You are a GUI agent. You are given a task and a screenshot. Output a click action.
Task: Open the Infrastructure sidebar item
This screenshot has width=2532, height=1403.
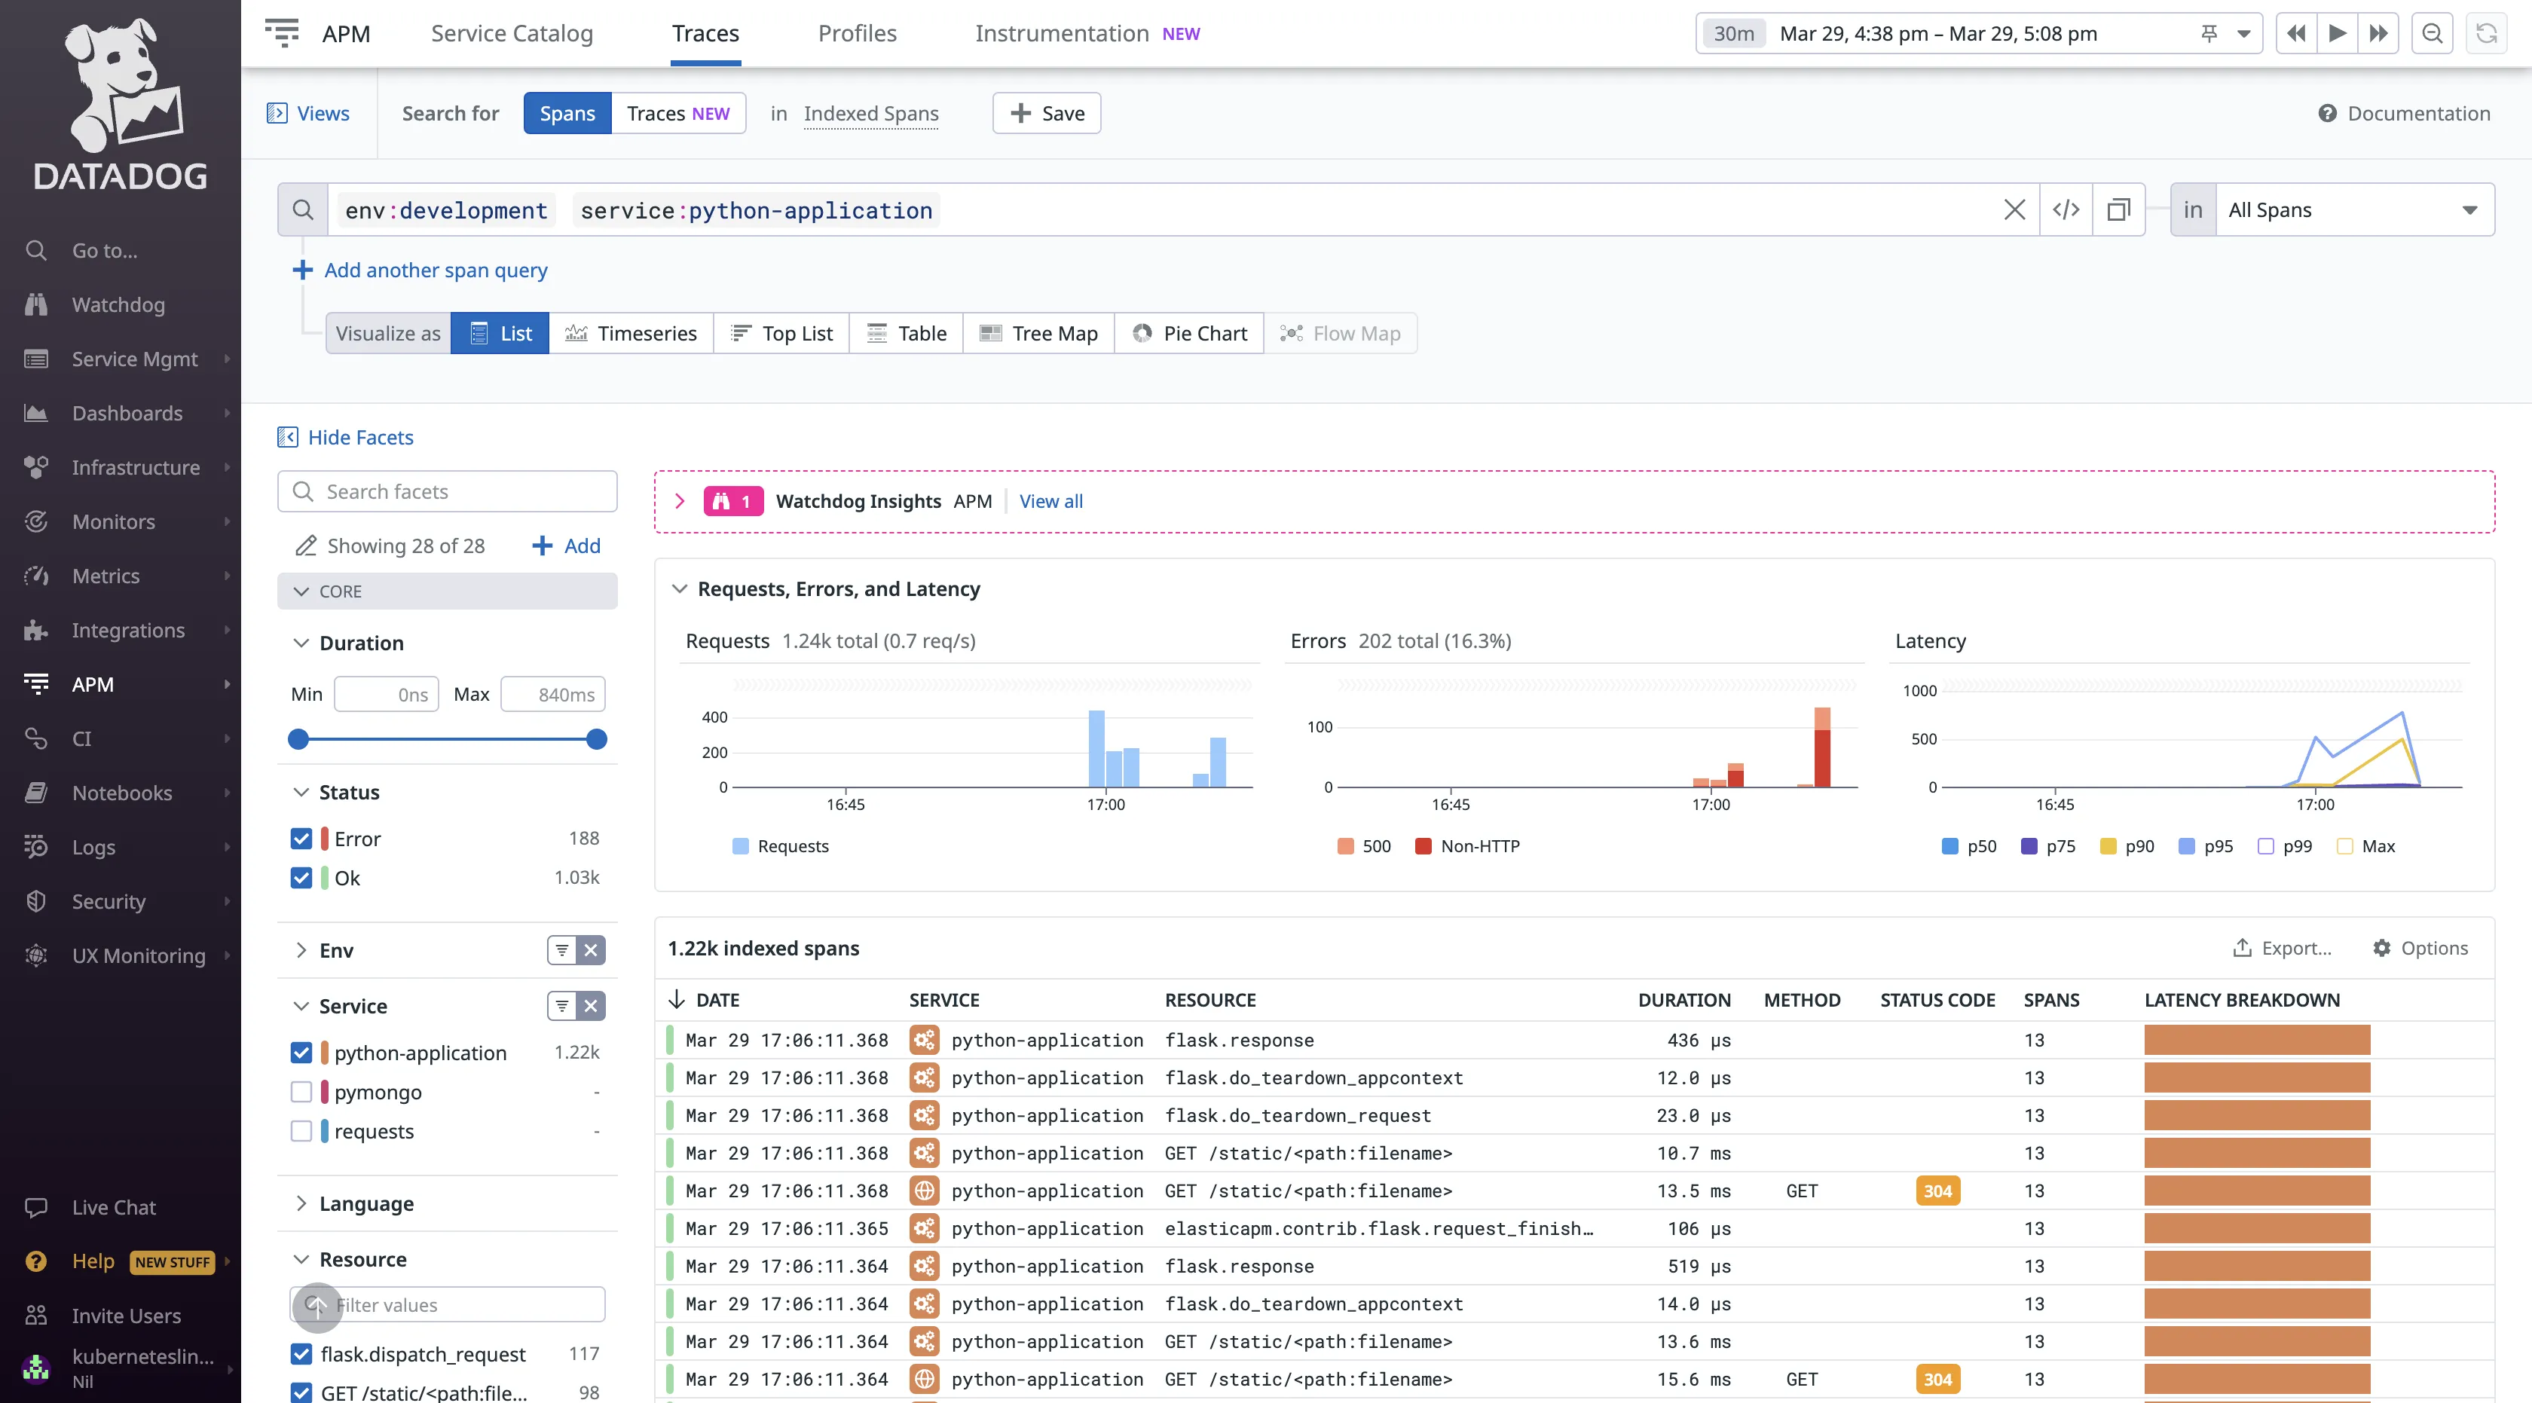point(136,468)
